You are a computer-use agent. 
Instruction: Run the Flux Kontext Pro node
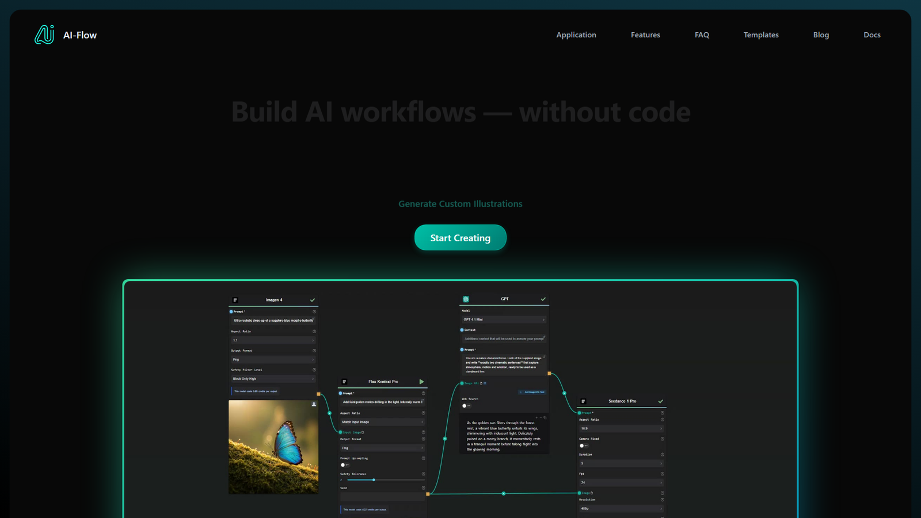click(422, 381)
